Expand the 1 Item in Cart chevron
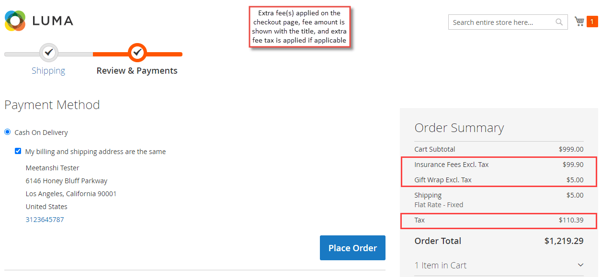Viewport: 601px width, 277px height. click(x=580, y=265)
